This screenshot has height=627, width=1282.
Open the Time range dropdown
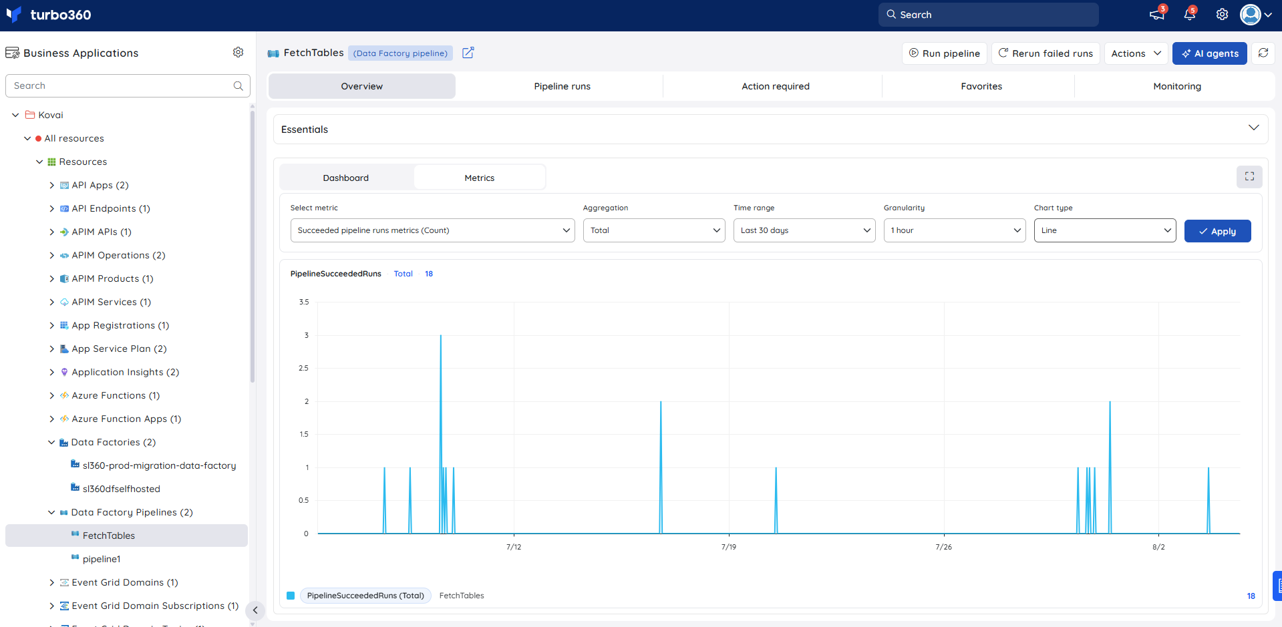[x=804, y=230]
